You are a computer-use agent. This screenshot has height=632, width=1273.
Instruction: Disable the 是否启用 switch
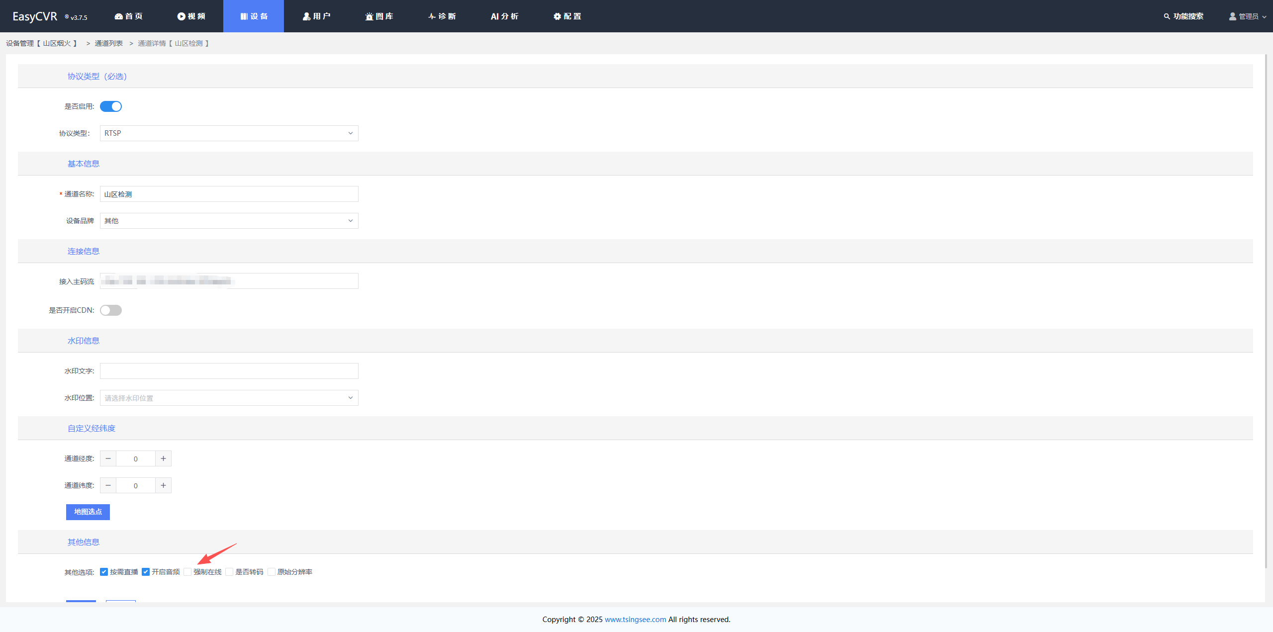click(111, 106)
